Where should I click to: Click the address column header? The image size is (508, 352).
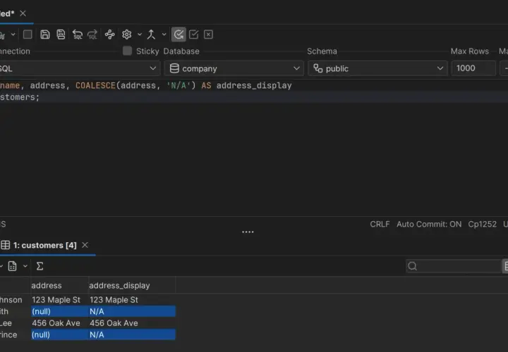coord(59,285)
